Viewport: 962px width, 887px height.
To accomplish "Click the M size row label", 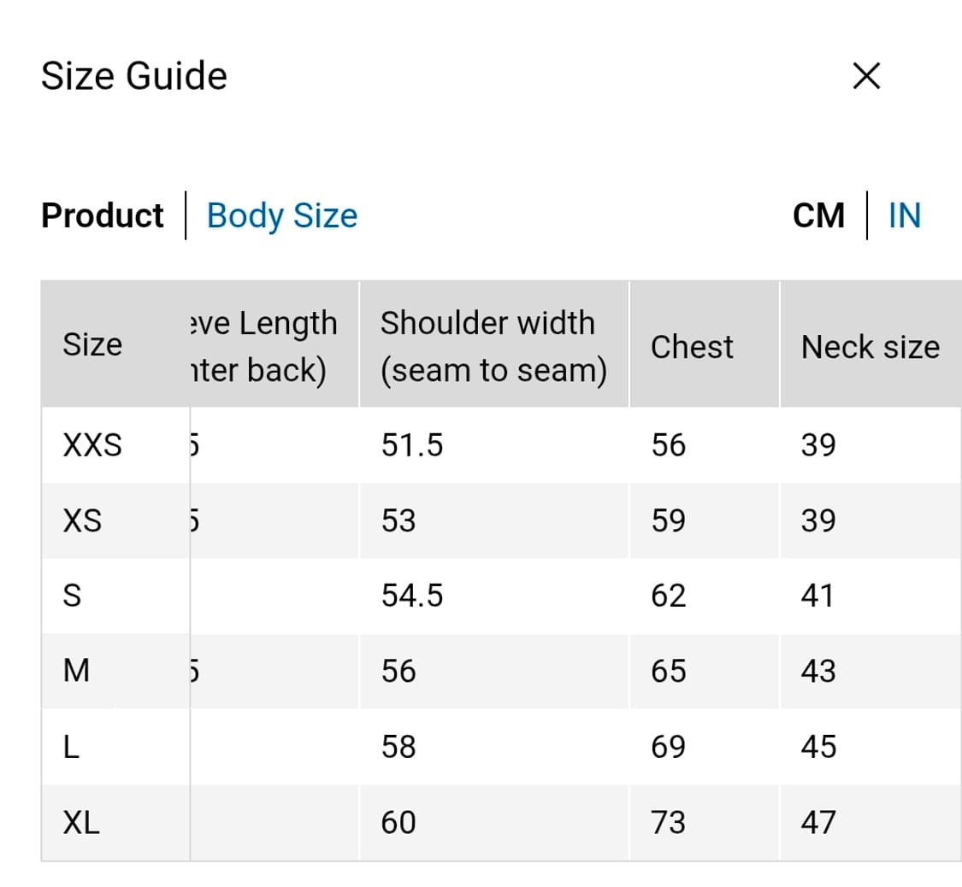I will coord(77,671).
